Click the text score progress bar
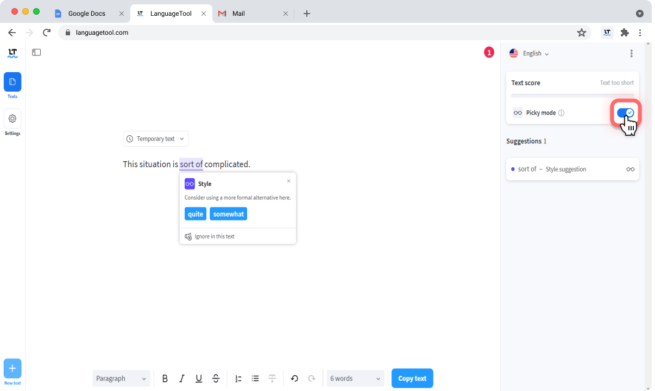This screenshot has height=391, width=655. tap(572, 96)
